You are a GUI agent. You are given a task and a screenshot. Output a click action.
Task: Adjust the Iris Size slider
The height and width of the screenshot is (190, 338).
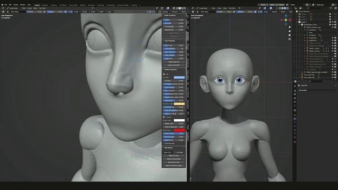coord(174,20)
